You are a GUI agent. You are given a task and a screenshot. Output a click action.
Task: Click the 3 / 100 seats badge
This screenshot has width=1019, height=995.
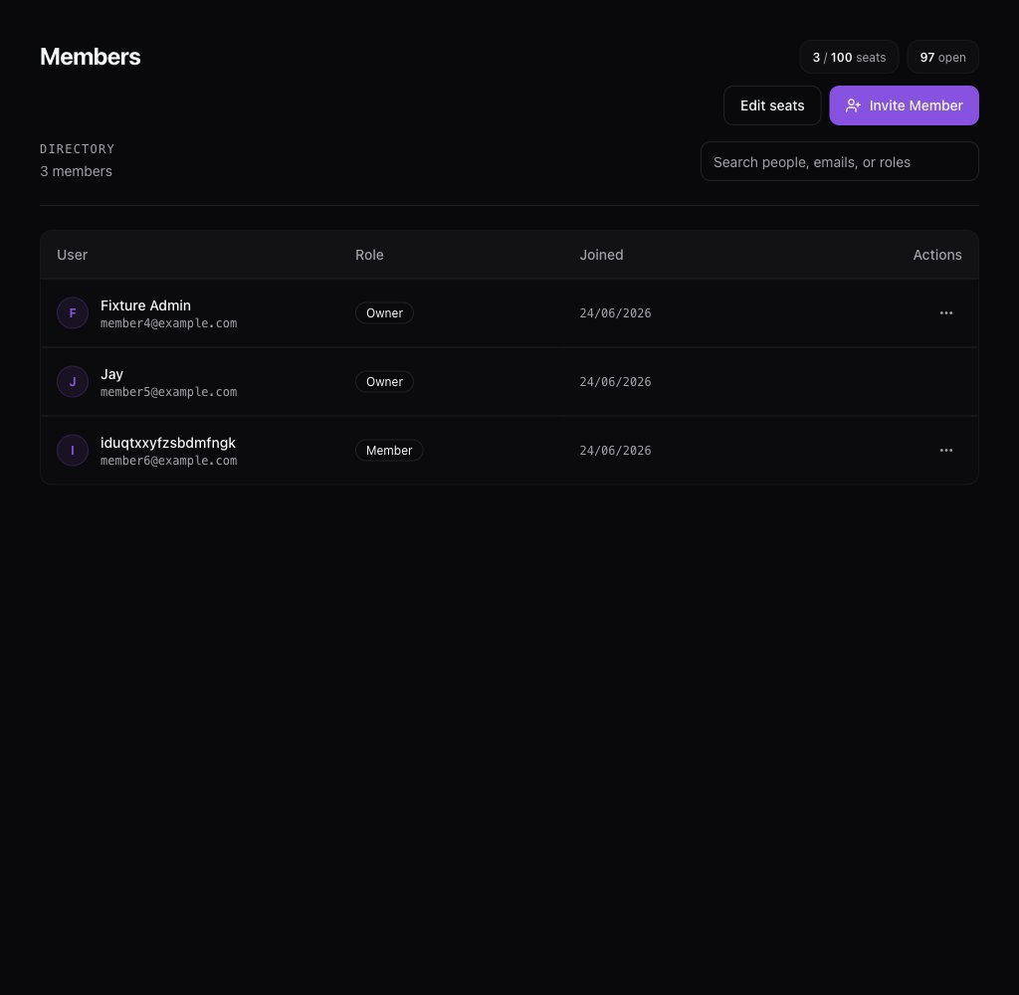pyautogui.click(x=849, y=57)
